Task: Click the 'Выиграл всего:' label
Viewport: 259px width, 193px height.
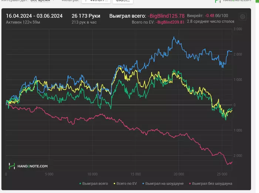Action: pyautogui.click(x=128, y=16)
